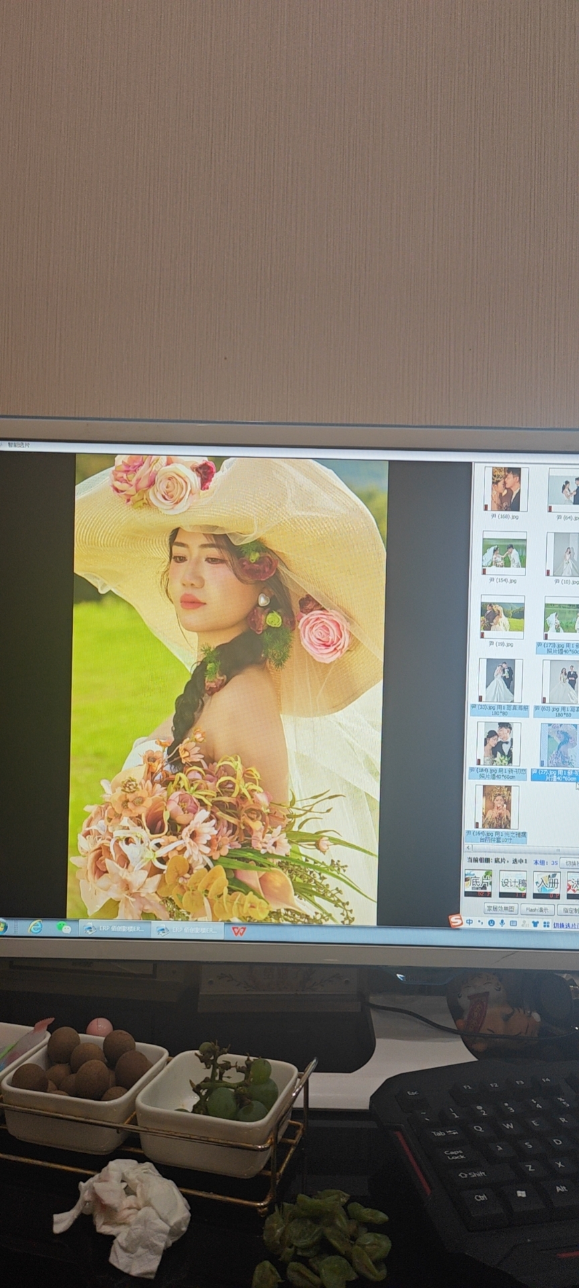Click the 当前相册 status text
Screen dimensions: 579x1288
tap(497, 861)
